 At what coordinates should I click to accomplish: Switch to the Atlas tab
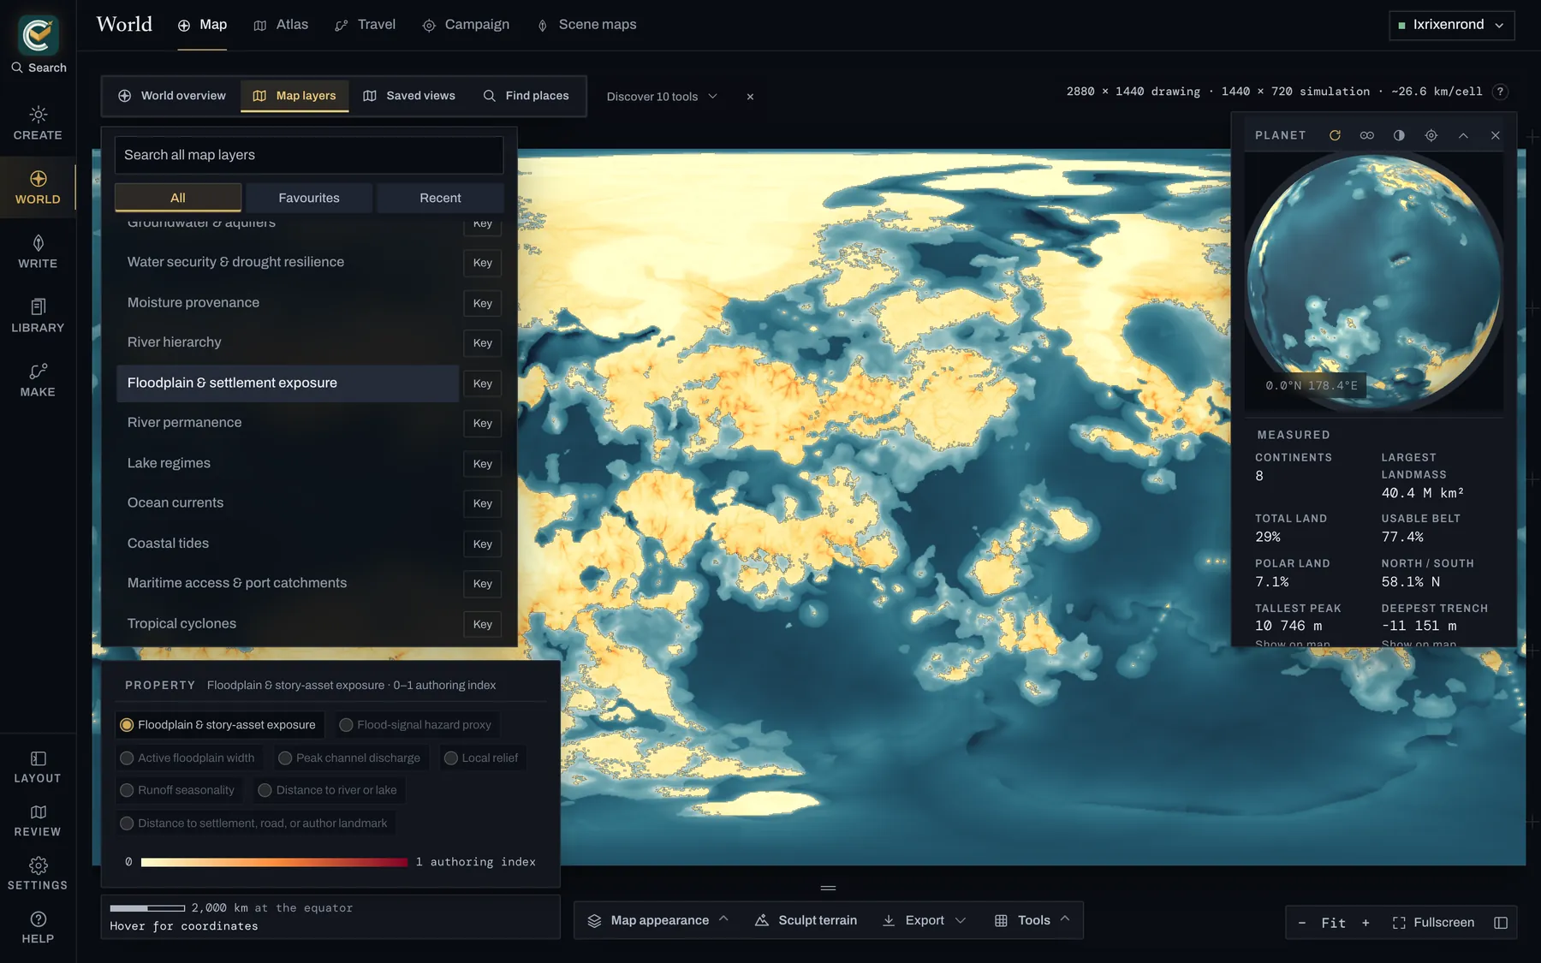pyautogui.click(x=282, y=25)
